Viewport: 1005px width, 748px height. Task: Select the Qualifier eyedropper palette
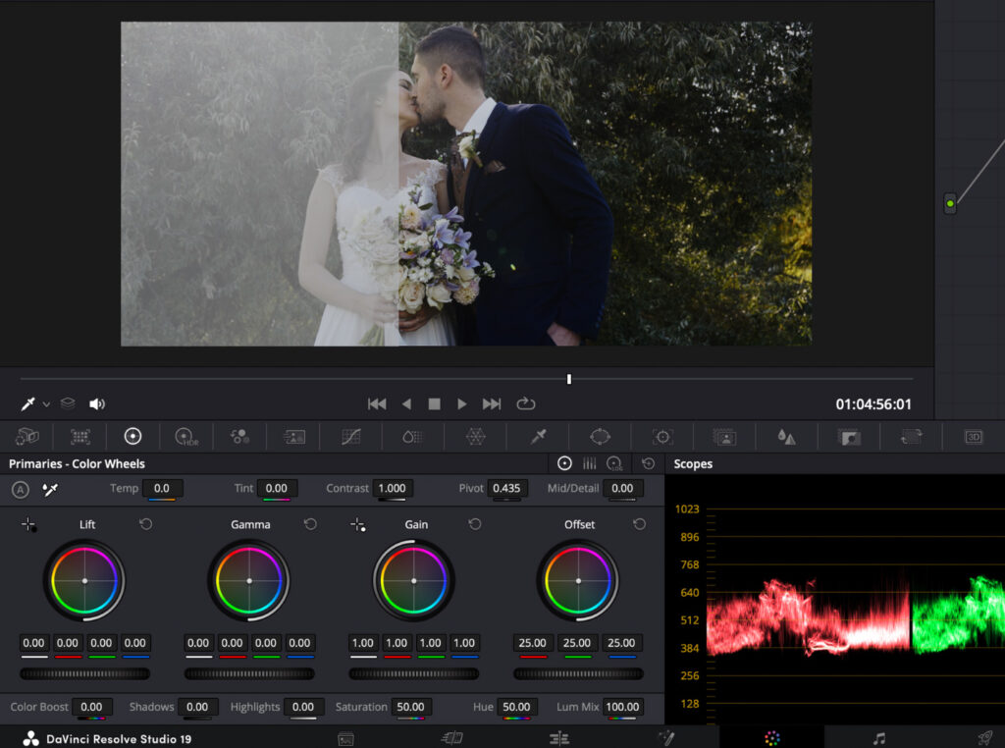pyautogui.click(x=538, y=437)
